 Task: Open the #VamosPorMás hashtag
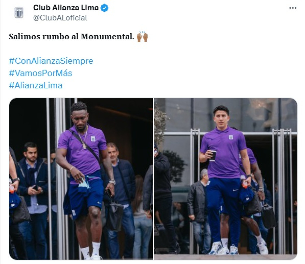coord(41,73)
